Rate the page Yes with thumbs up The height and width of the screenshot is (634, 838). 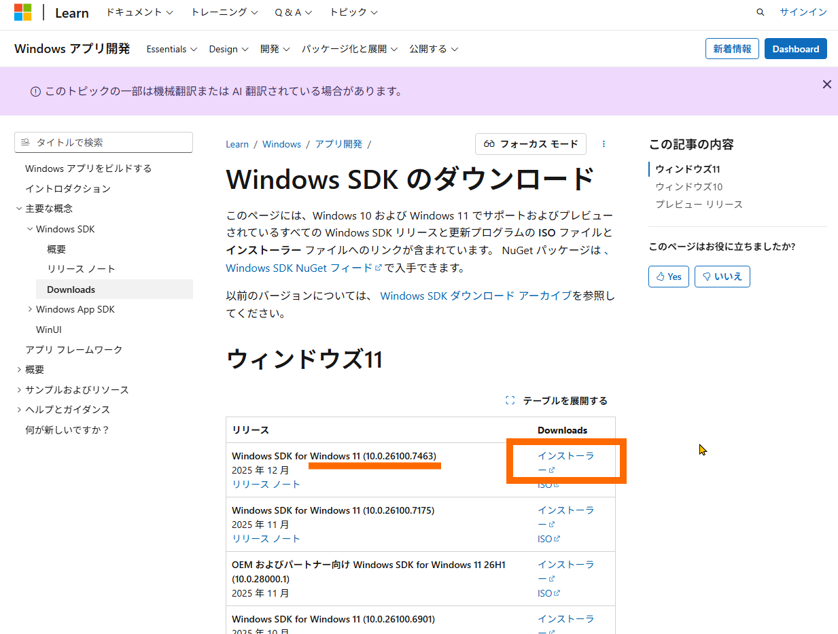(668, 277)
